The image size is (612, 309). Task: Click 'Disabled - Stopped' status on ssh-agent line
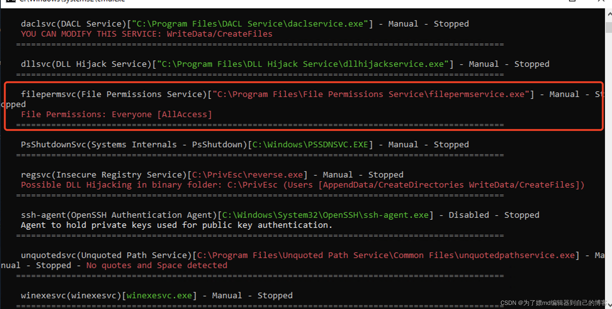click(x=494, y=215)
